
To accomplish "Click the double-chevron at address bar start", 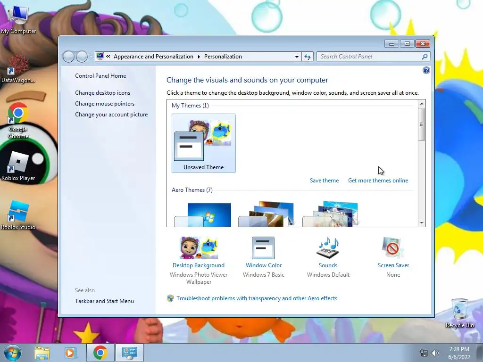I will click(108, 57).
